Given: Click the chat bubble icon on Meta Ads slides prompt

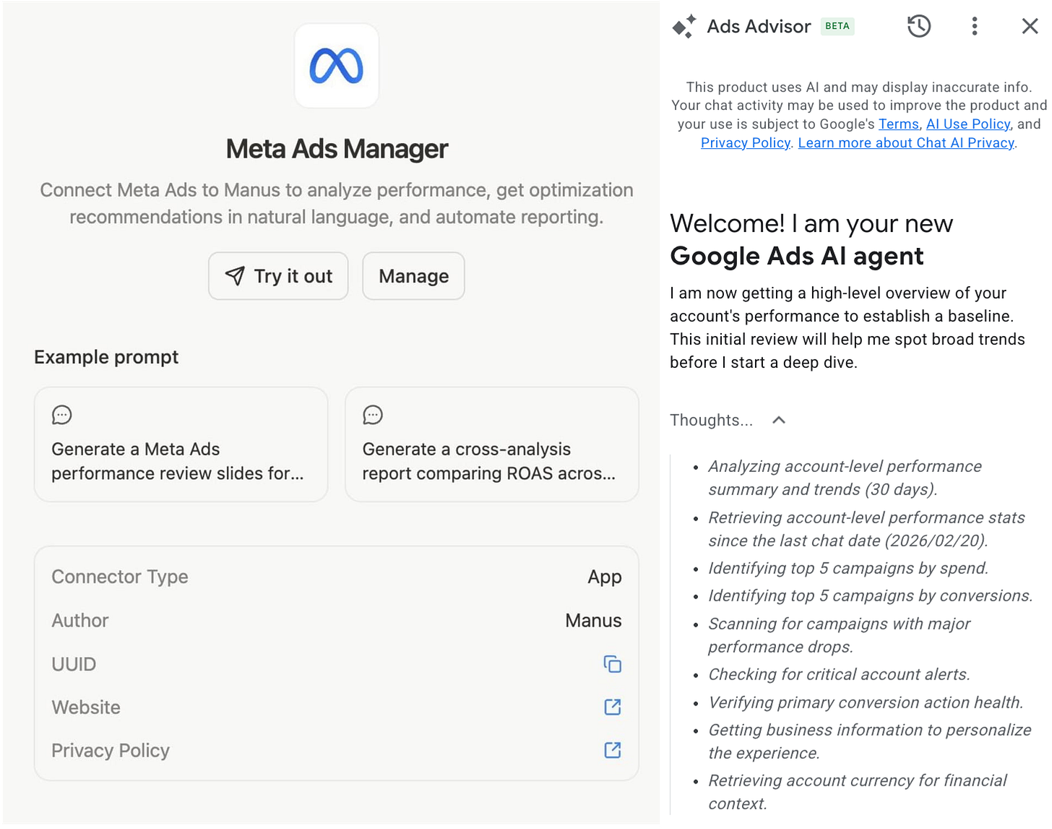Looking at the screenshot, I should (x=62, y=415).
